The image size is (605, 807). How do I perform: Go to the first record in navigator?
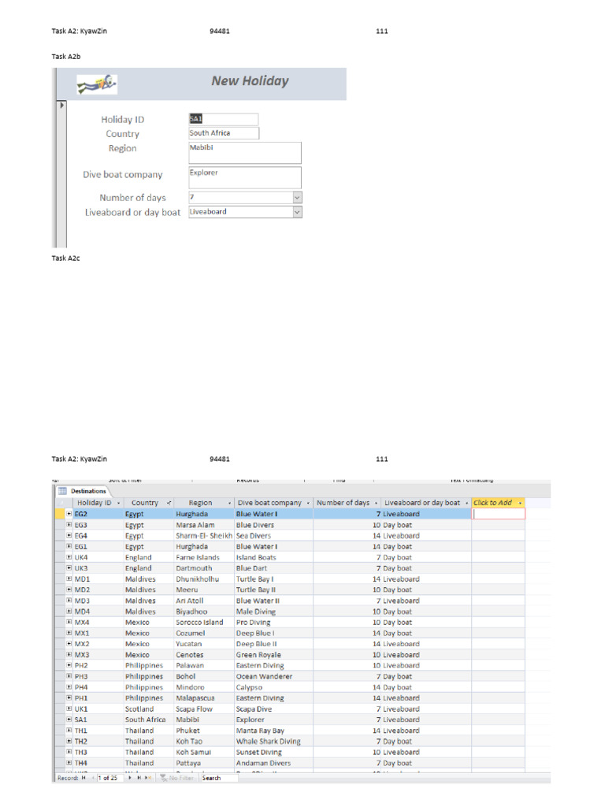point(84,778)
